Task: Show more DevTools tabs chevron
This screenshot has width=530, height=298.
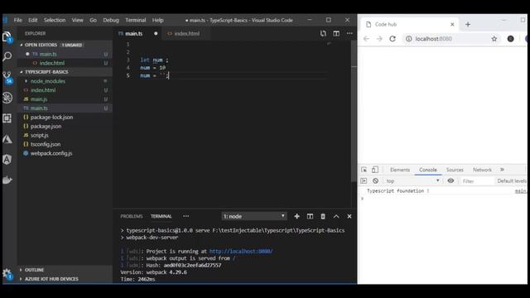Action: 502,170
